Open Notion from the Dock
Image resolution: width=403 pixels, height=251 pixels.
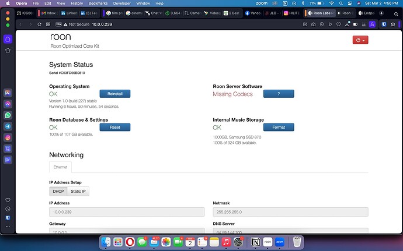point(255,242)
